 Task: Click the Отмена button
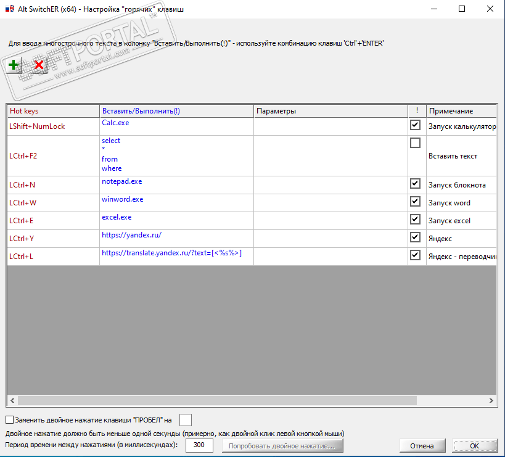point(422,446)
